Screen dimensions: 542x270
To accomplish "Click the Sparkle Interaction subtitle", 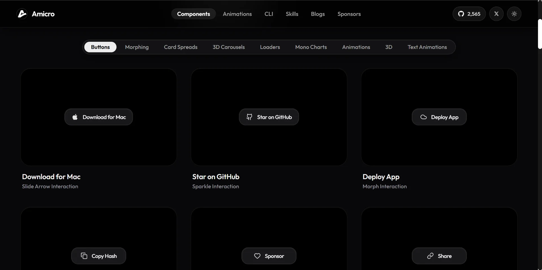I will (216, 186).
